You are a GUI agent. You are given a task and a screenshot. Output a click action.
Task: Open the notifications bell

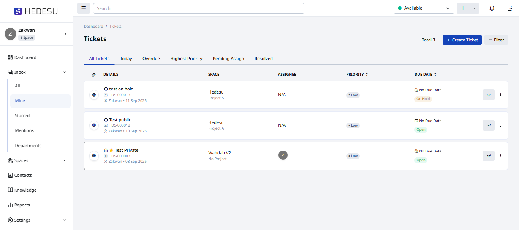(x=492, y=8)
